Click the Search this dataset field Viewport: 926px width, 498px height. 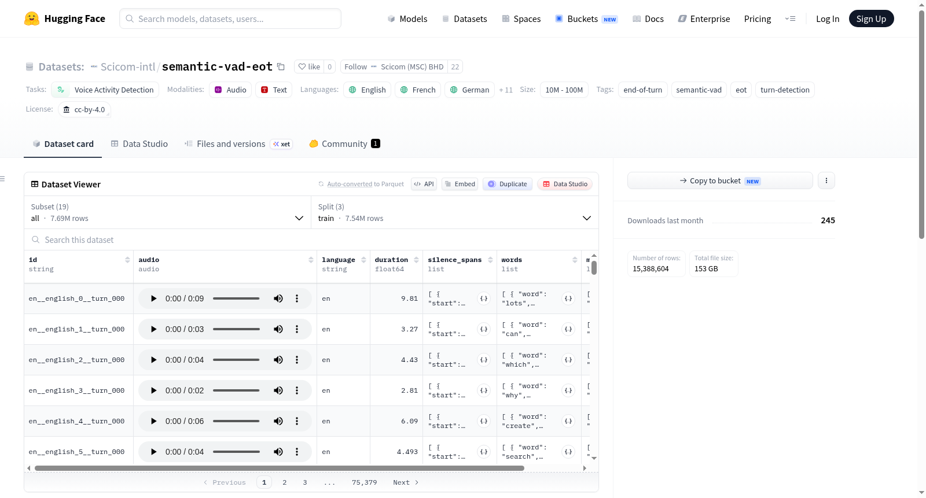tap(311, 239)
